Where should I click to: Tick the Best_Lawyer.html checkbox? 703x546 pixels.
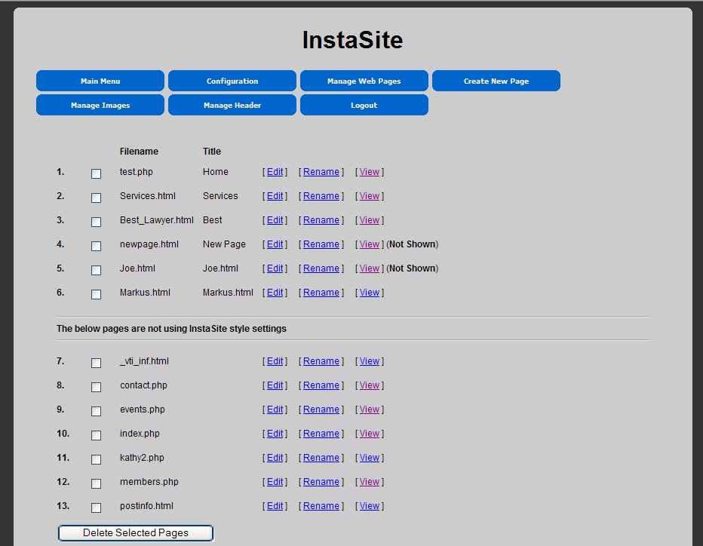point(96,222)
